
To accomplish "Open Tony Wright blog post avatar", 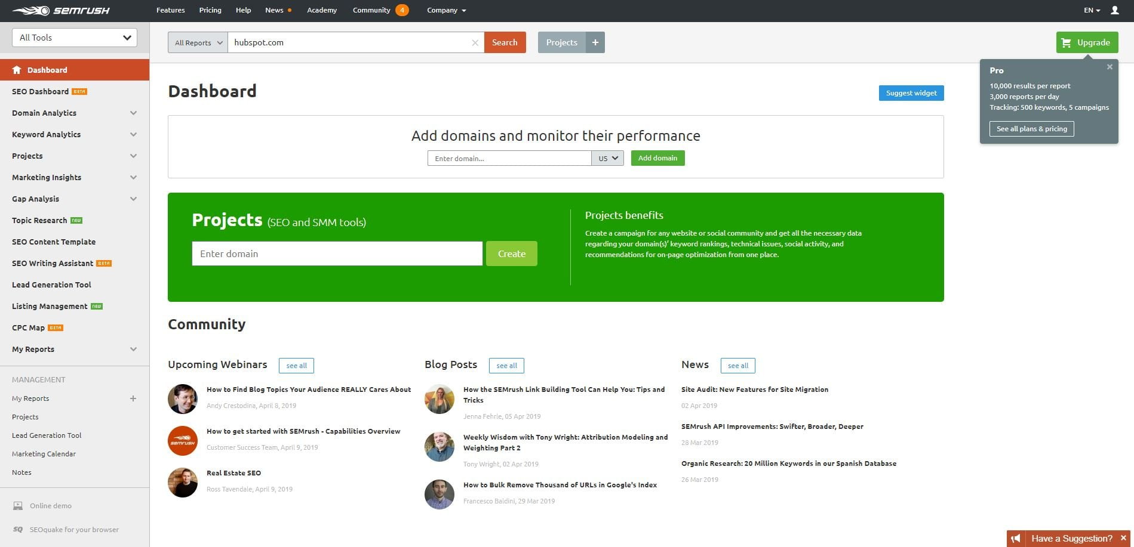I will point(440,447).
